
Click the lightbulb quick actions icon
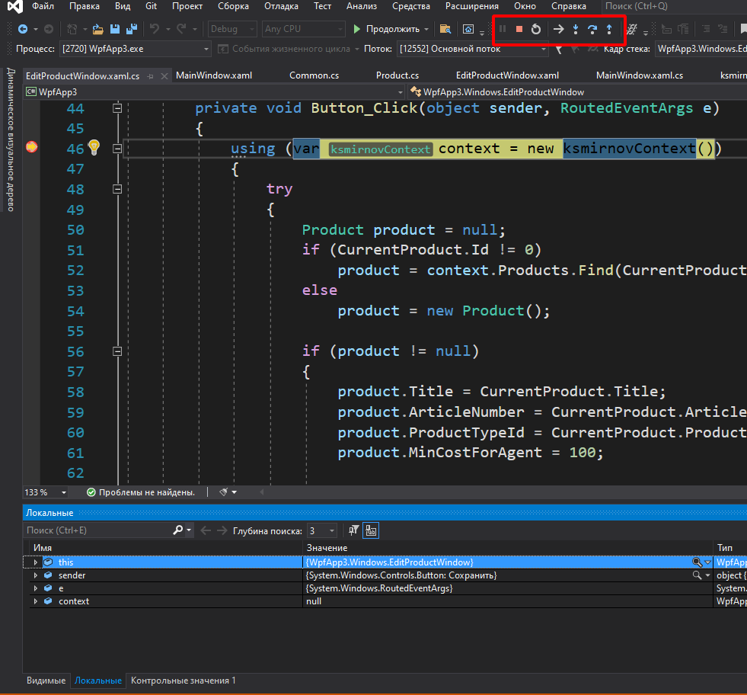pos(94,148)
